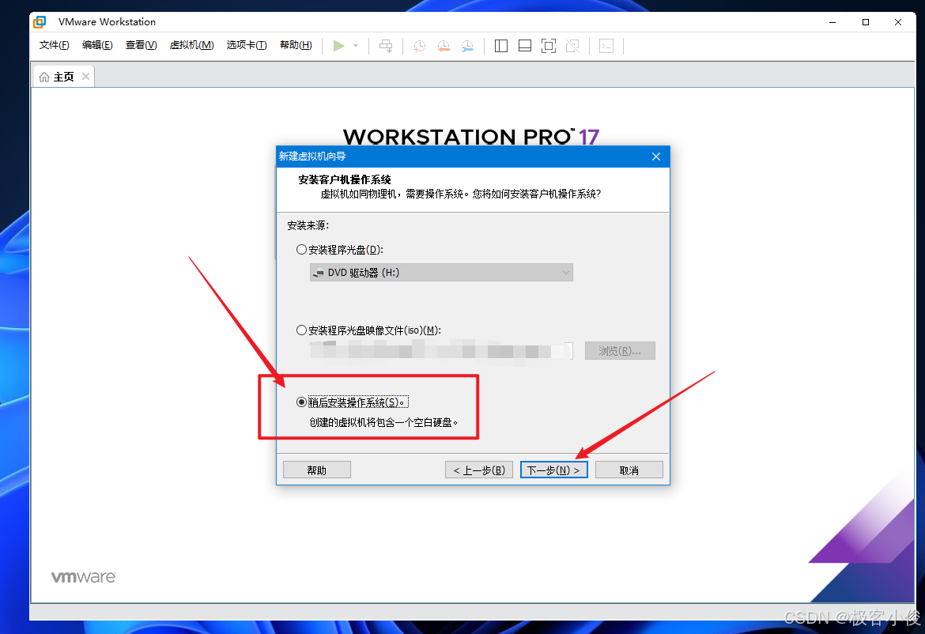The image size is (925, 634).
Task: Click Take Snapshot toolbar icon
Action: tap(420, 46)
